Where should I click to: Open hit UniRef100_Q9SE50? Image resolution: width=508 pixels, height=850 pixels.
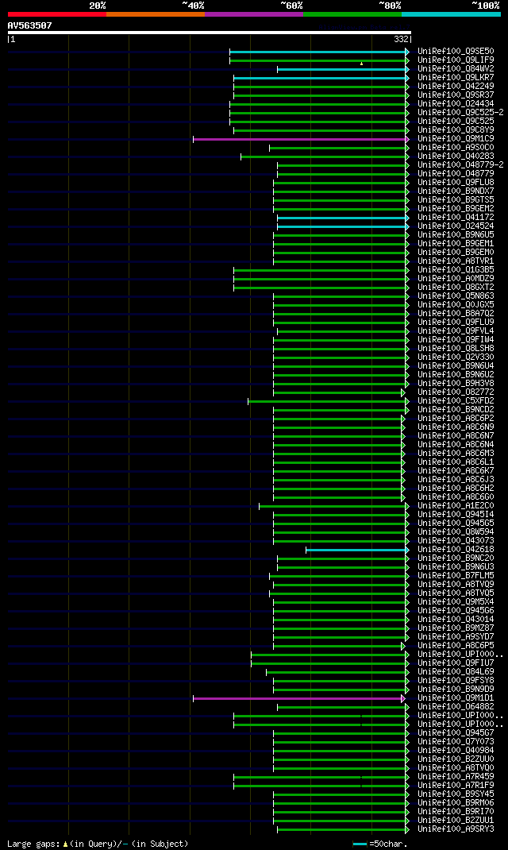click(x=456, y=52)
